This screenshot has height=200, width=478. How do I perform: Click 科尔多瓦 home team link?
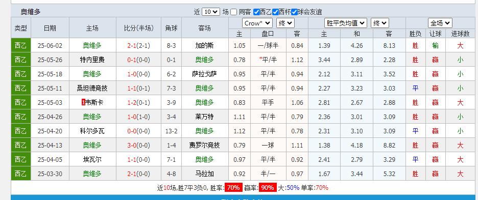click(92, 131)
